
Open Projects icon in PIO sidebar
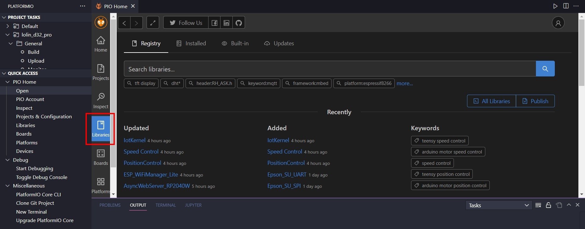tap(101, 72)
